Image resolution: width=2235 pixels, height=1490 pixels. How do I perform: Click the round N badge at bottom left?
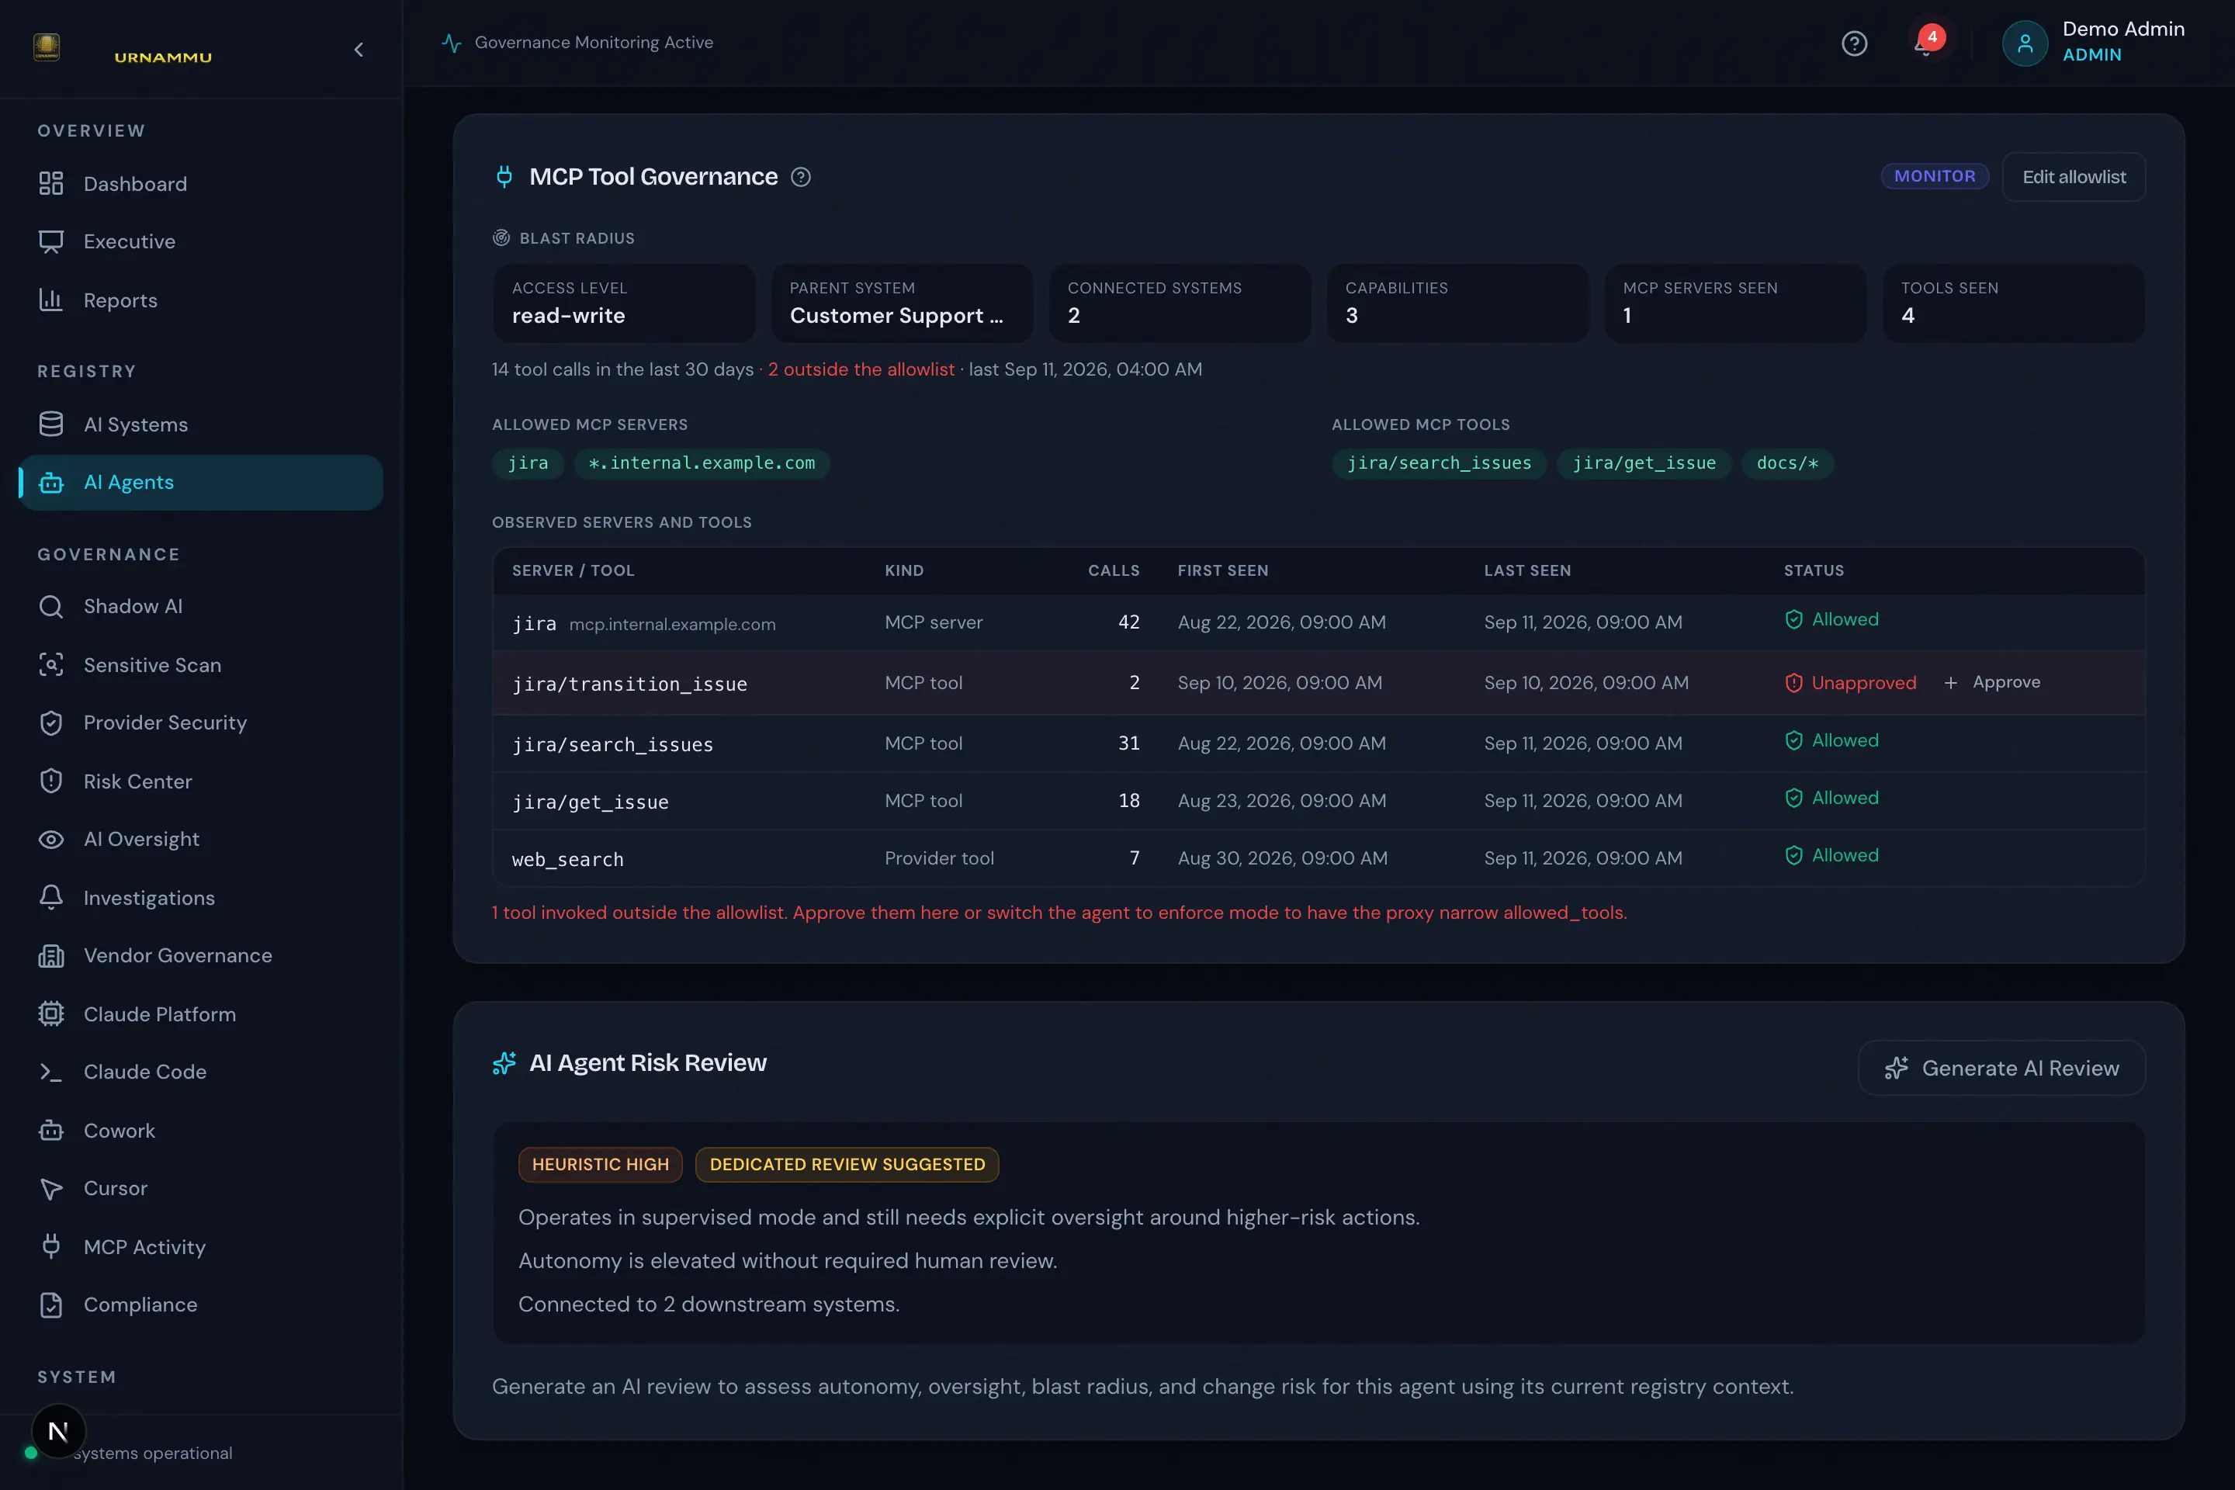click(x=58, y=1431)
